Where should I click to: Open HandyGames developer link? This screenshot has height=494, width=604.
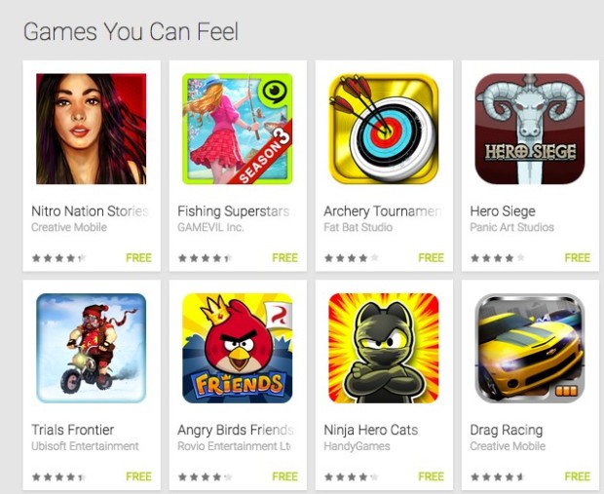[x=357, y=446]
